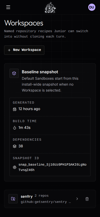Viewport: 100px width, 217px height.
Task: Click the BUILD TIME field label
Action: click(x=25, y=121)
